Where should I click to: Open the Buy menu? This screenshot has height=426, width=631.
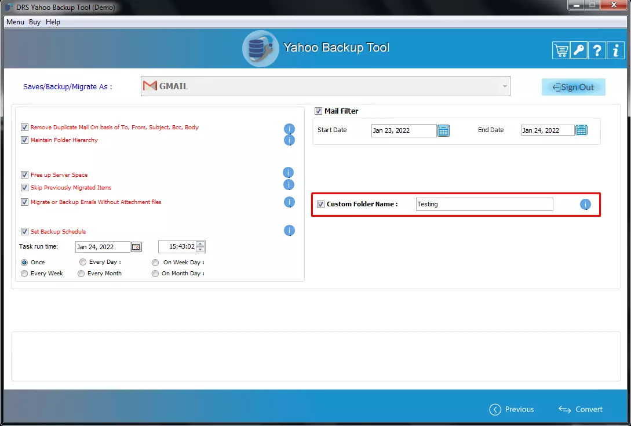point(35,22)
